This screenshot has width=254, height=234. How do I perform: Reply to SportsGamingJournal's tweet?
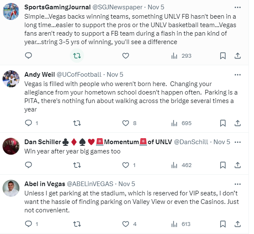point(29,56)
